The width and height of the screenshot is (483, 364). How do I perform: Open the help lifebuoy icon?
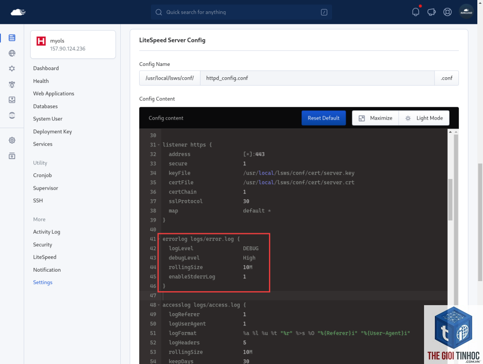pos(447,12)
